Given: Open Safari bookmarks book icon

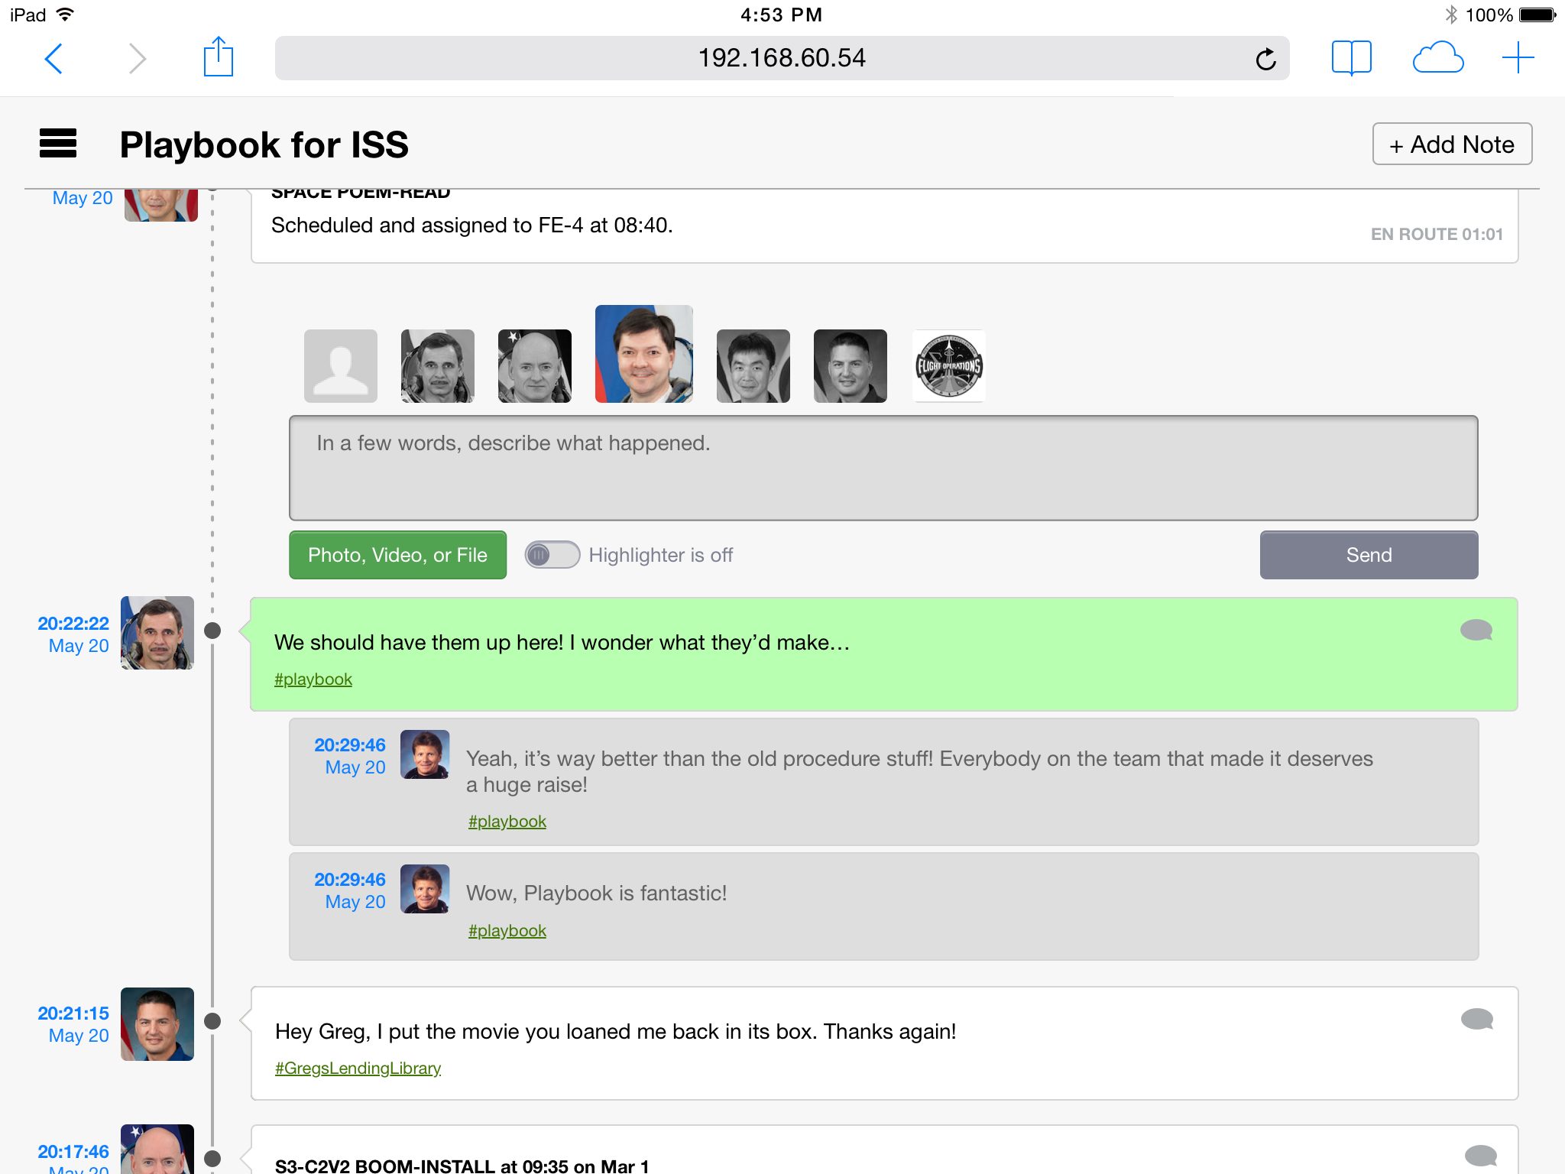Looking at the screenshot, I should tap(1351, 58).
